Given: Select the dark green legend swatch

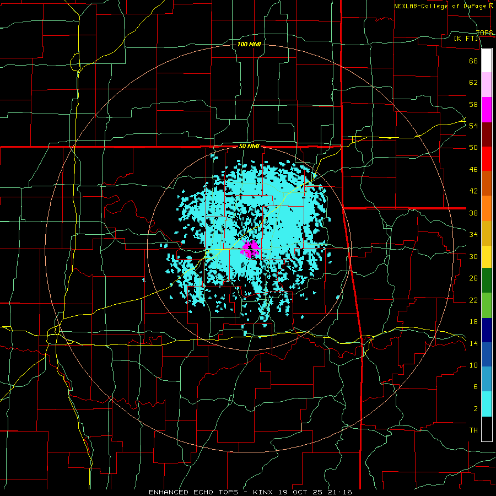Looking at the screenshot, I should [x=487, y=281].
